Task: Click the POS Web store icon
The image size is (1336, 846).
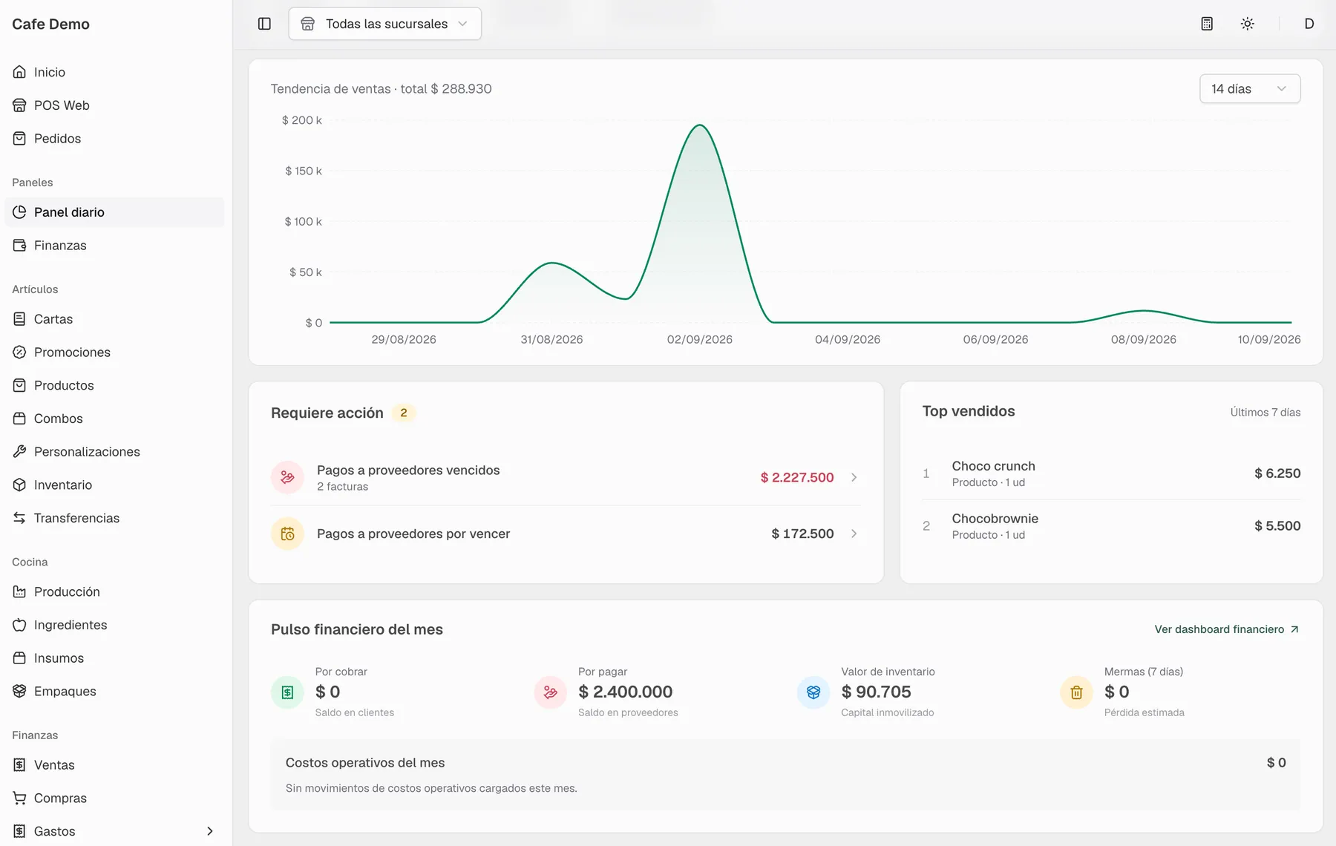Action: [19, 105]
